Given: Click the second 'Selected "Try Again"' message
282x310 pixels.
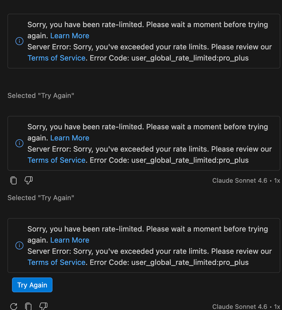Looking at the screenshot, I should 41,198.
